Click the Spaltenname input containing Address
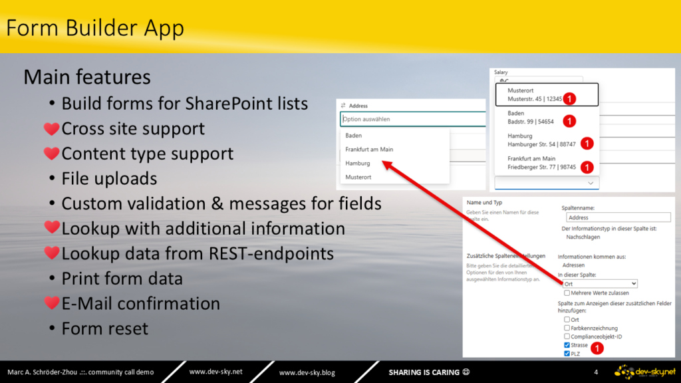The height and width of the screenshot is (383, 681). (x=618, y=217)
